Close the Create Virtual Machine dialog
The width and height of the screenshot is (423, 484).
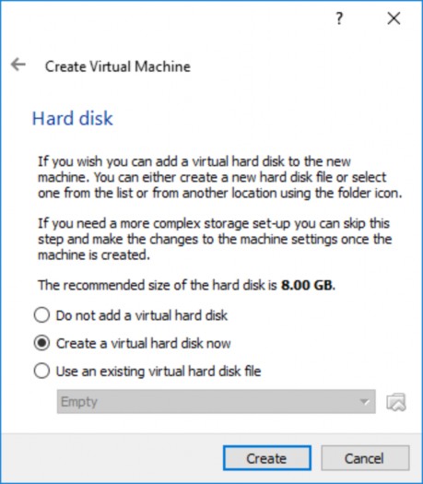[x=394, y=18]
